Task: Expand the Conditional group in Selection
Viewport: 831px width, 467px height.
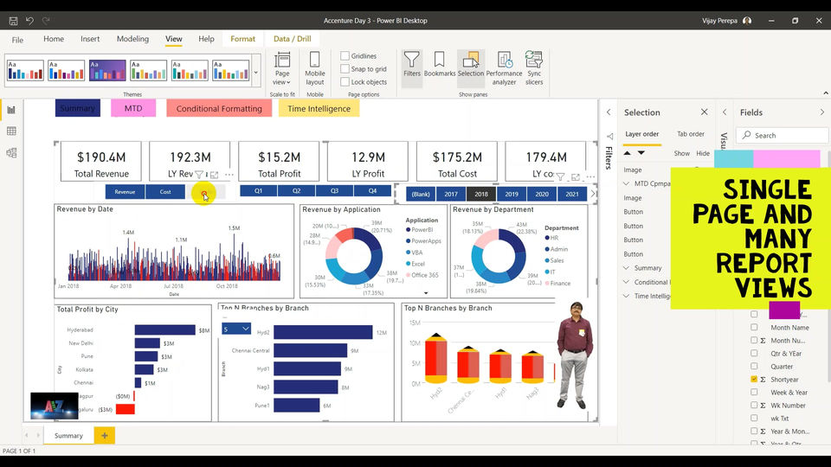Action: (x=627, y=282)
